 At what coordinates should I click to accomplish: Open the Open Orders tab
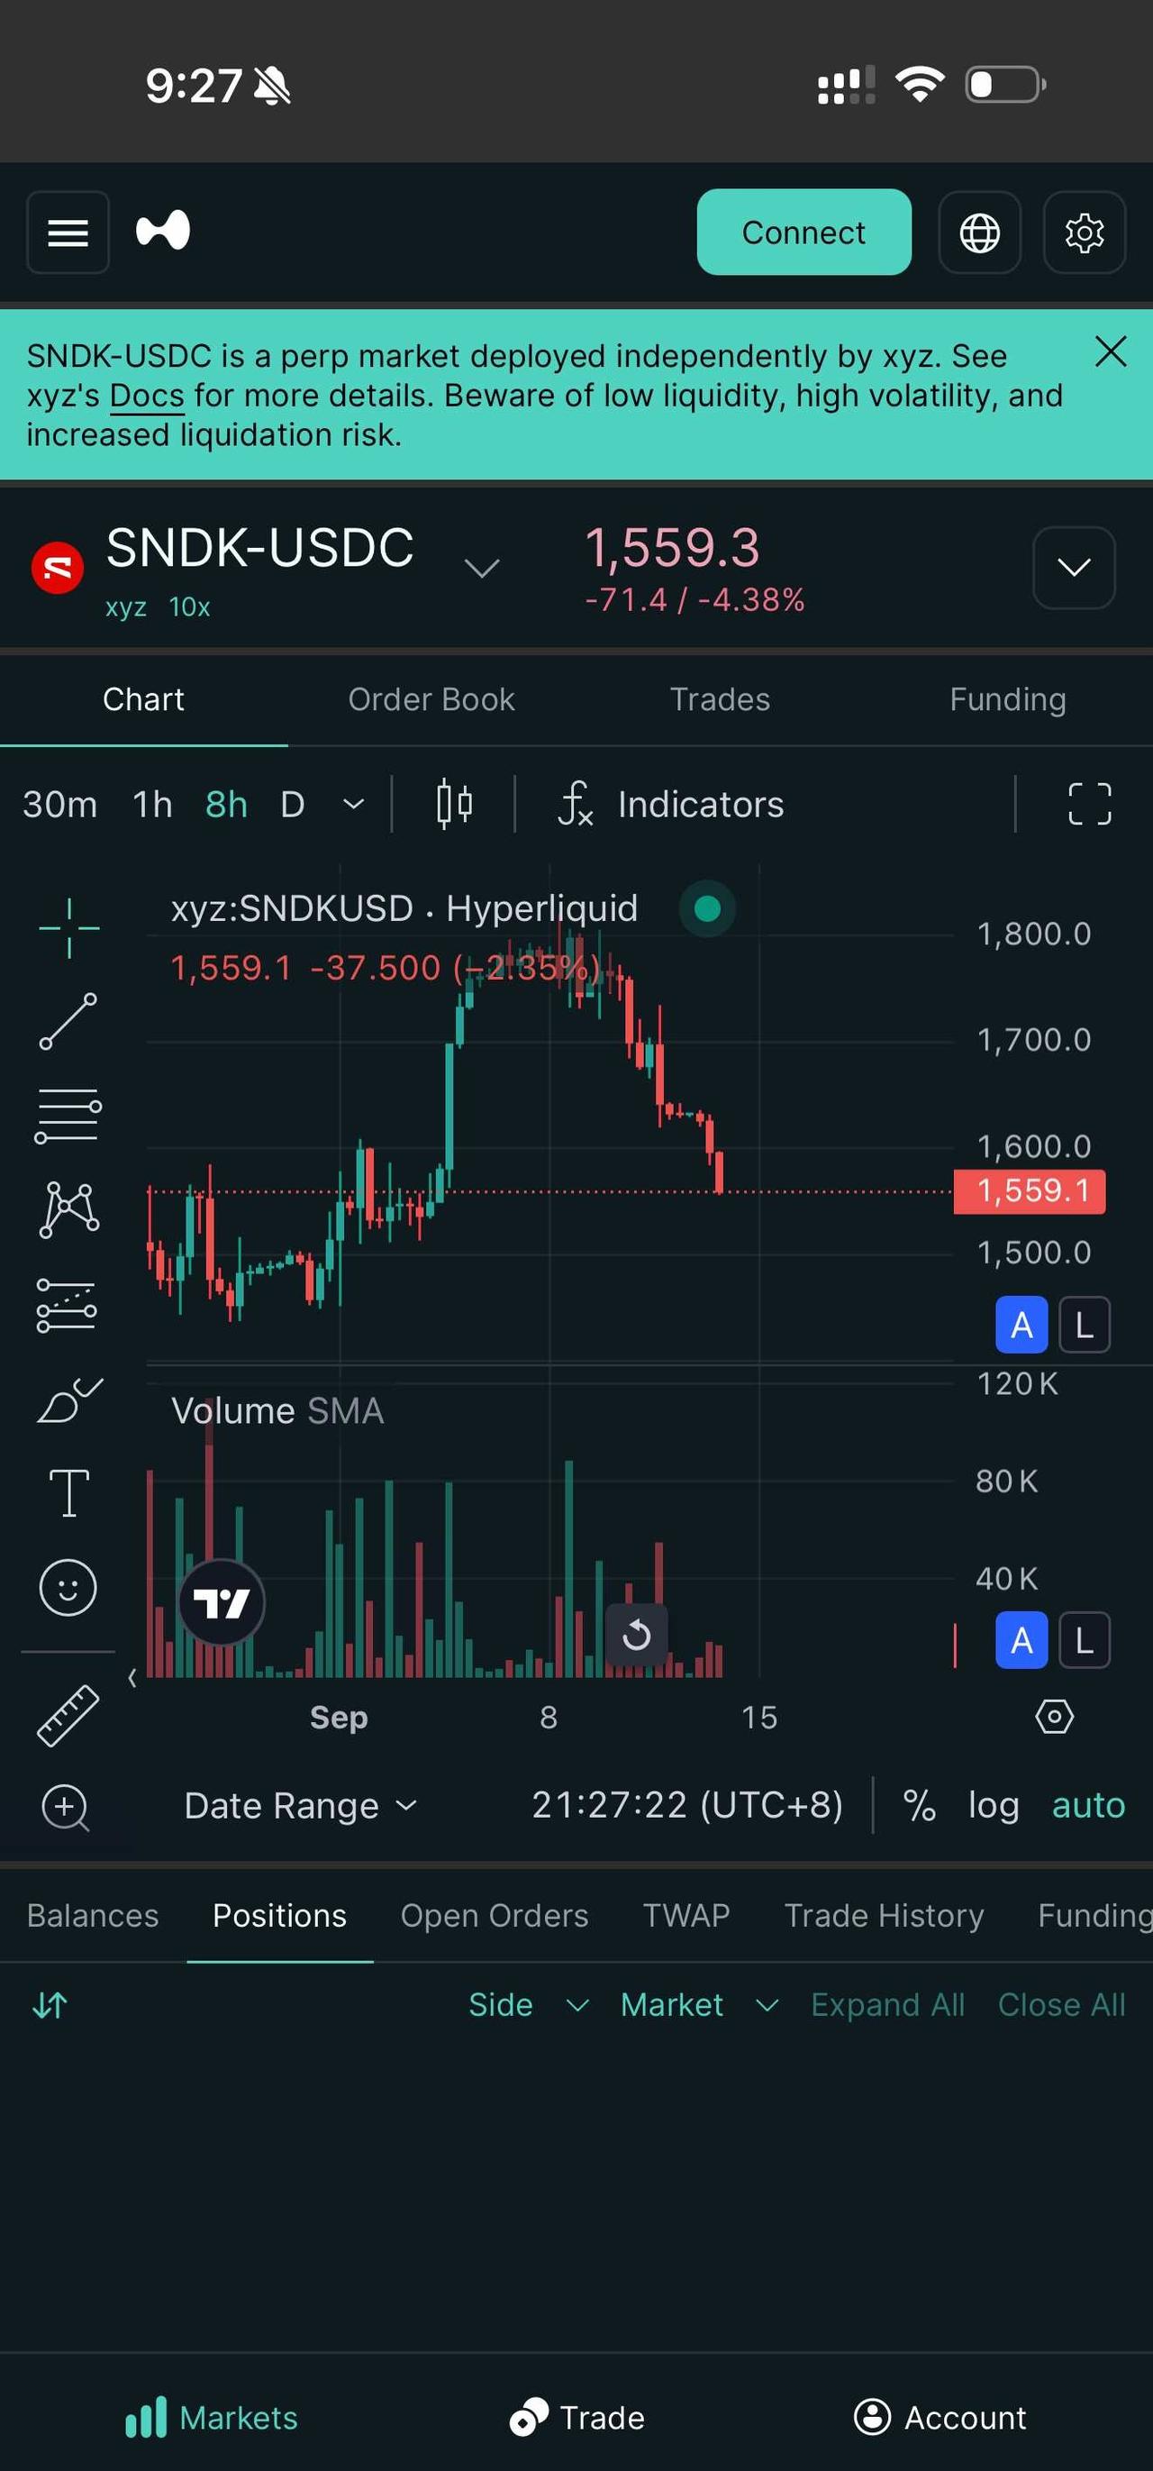495,1916
